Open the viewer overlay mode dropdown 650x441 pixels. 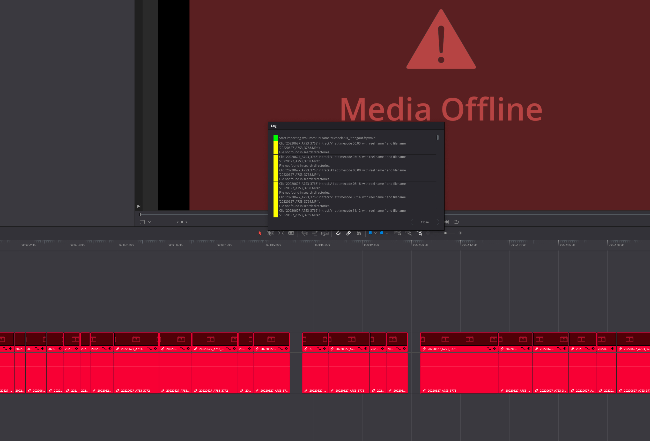click(x=149, y=222)
